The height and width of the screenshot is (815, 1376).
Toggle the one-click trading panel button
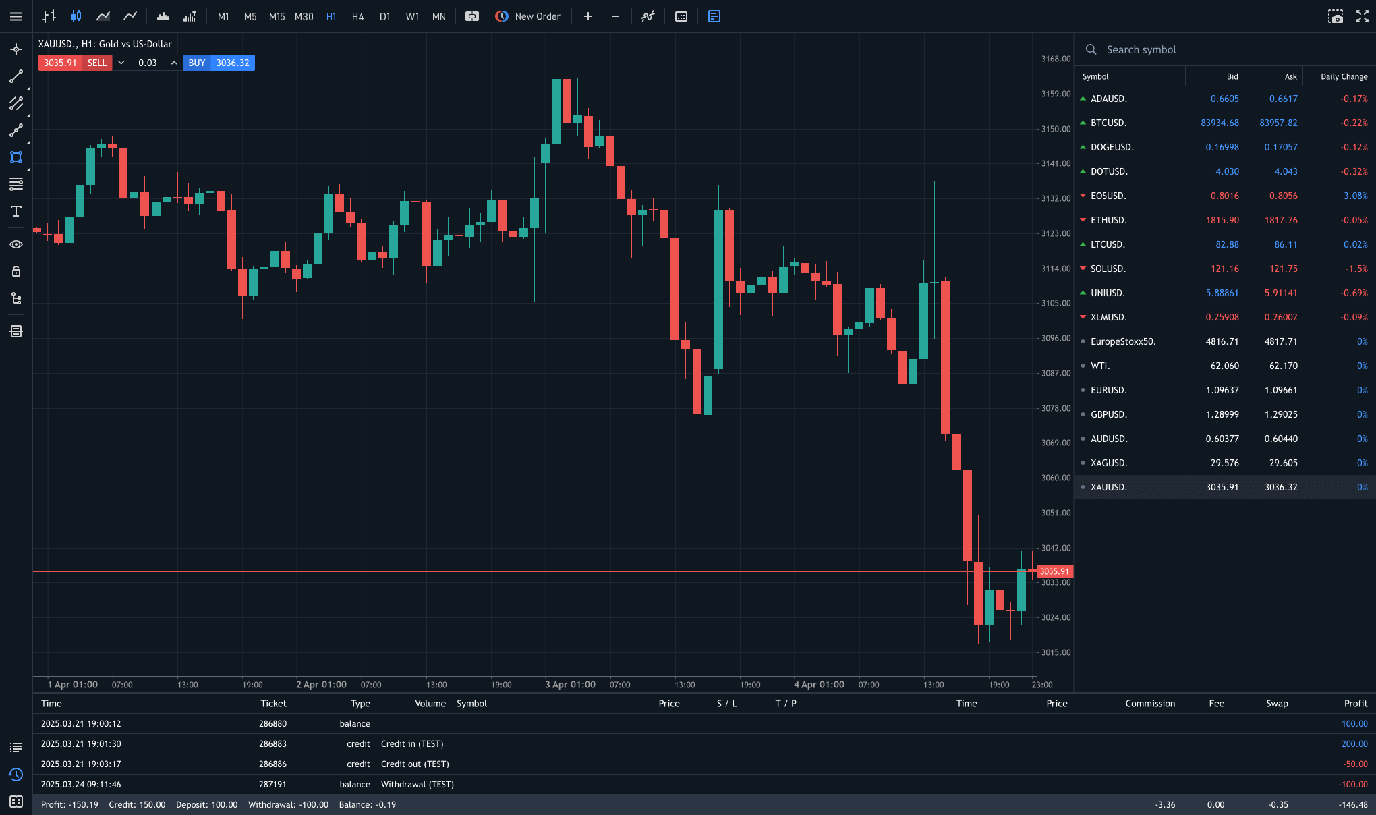(x=472, y=16)
